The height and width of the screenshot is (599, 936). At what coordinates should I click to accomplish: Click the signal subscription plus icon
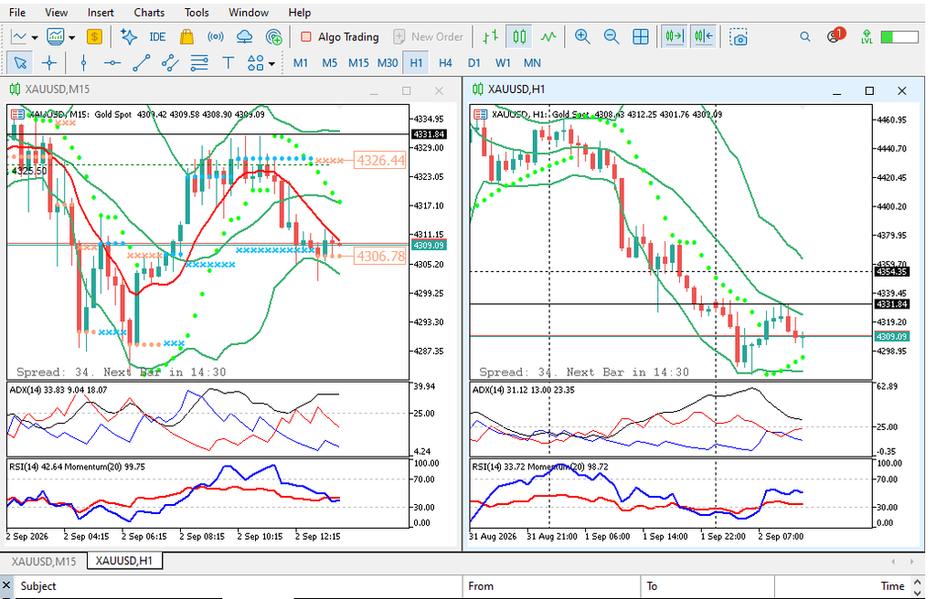(274, 37)
